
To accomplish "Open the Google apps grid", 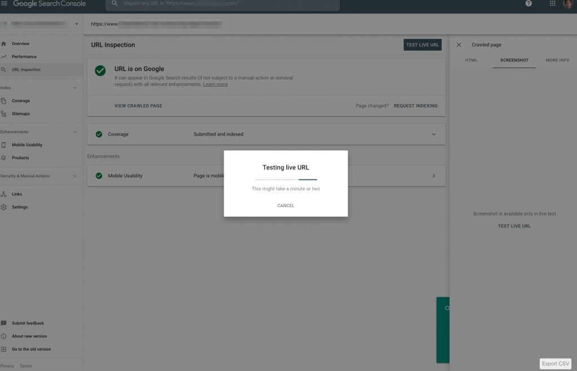I will [x=552, y=4].
